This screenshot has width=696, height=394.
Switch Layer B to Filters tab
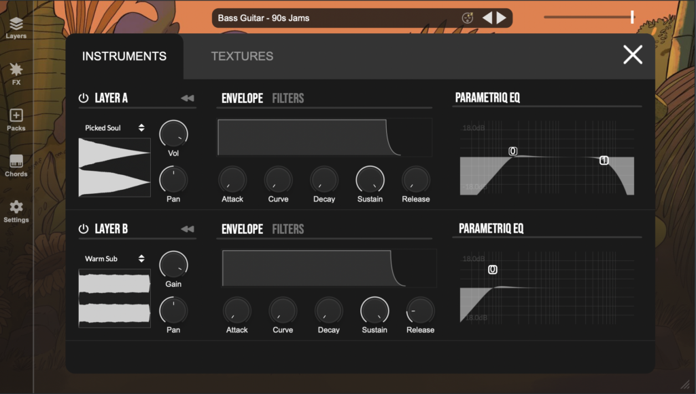[288, 229]
